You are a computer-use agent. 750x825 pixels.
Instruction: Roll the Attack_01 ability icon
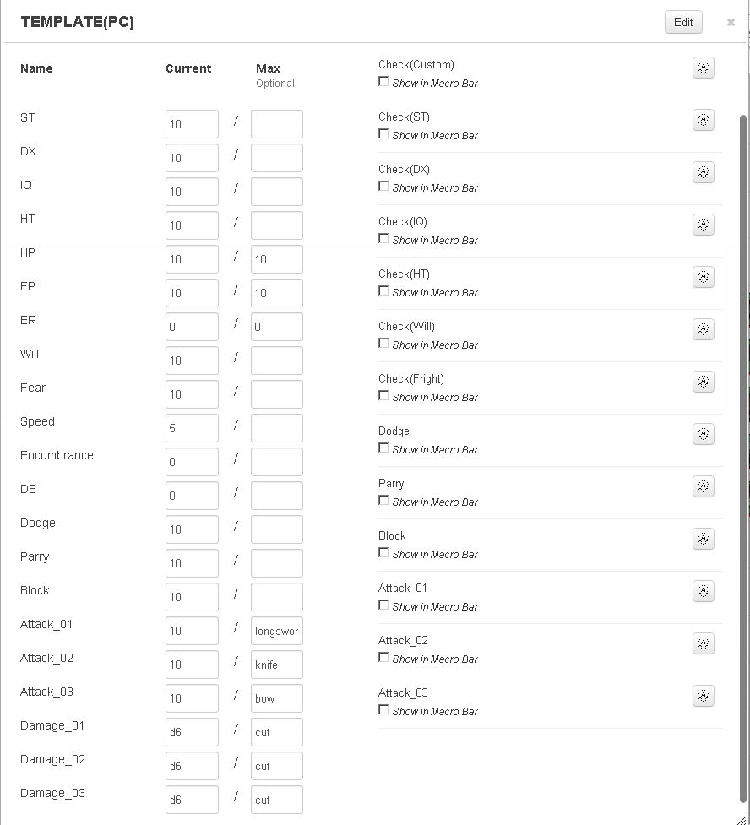pyautogui.click(x=703, y=592)
